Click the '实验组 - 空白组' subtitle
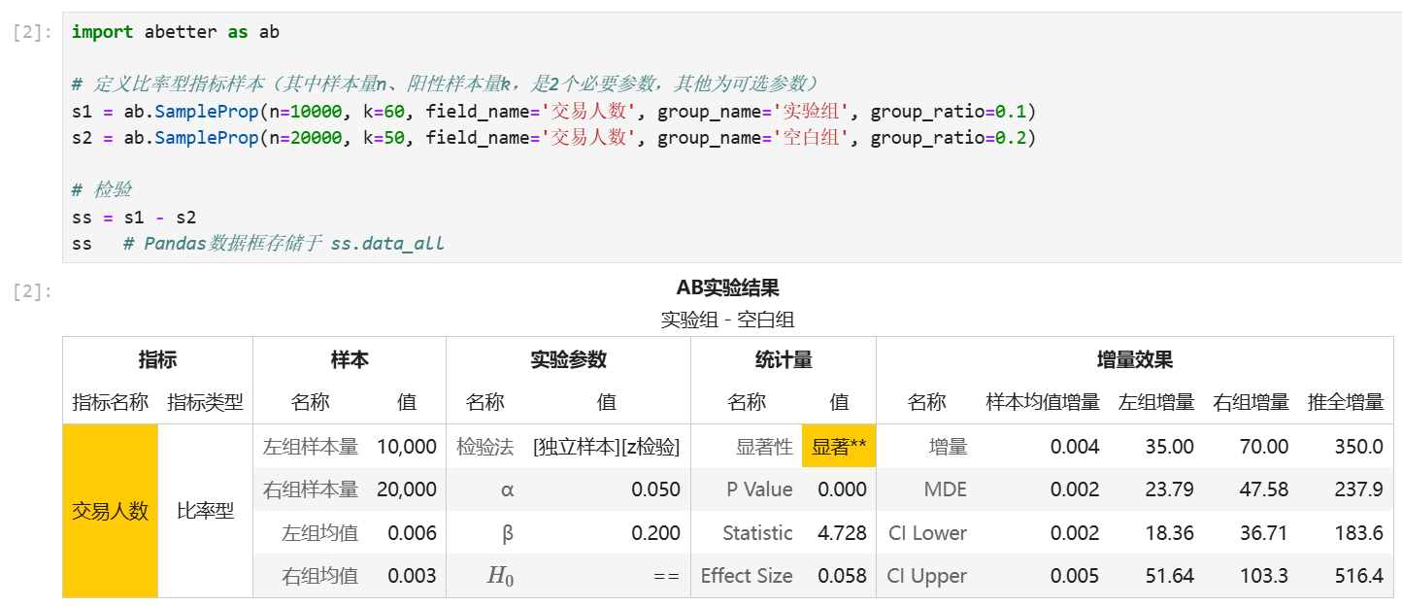Image resolution: width=1402 pixels, height=607 pixels. pos(727,320)
